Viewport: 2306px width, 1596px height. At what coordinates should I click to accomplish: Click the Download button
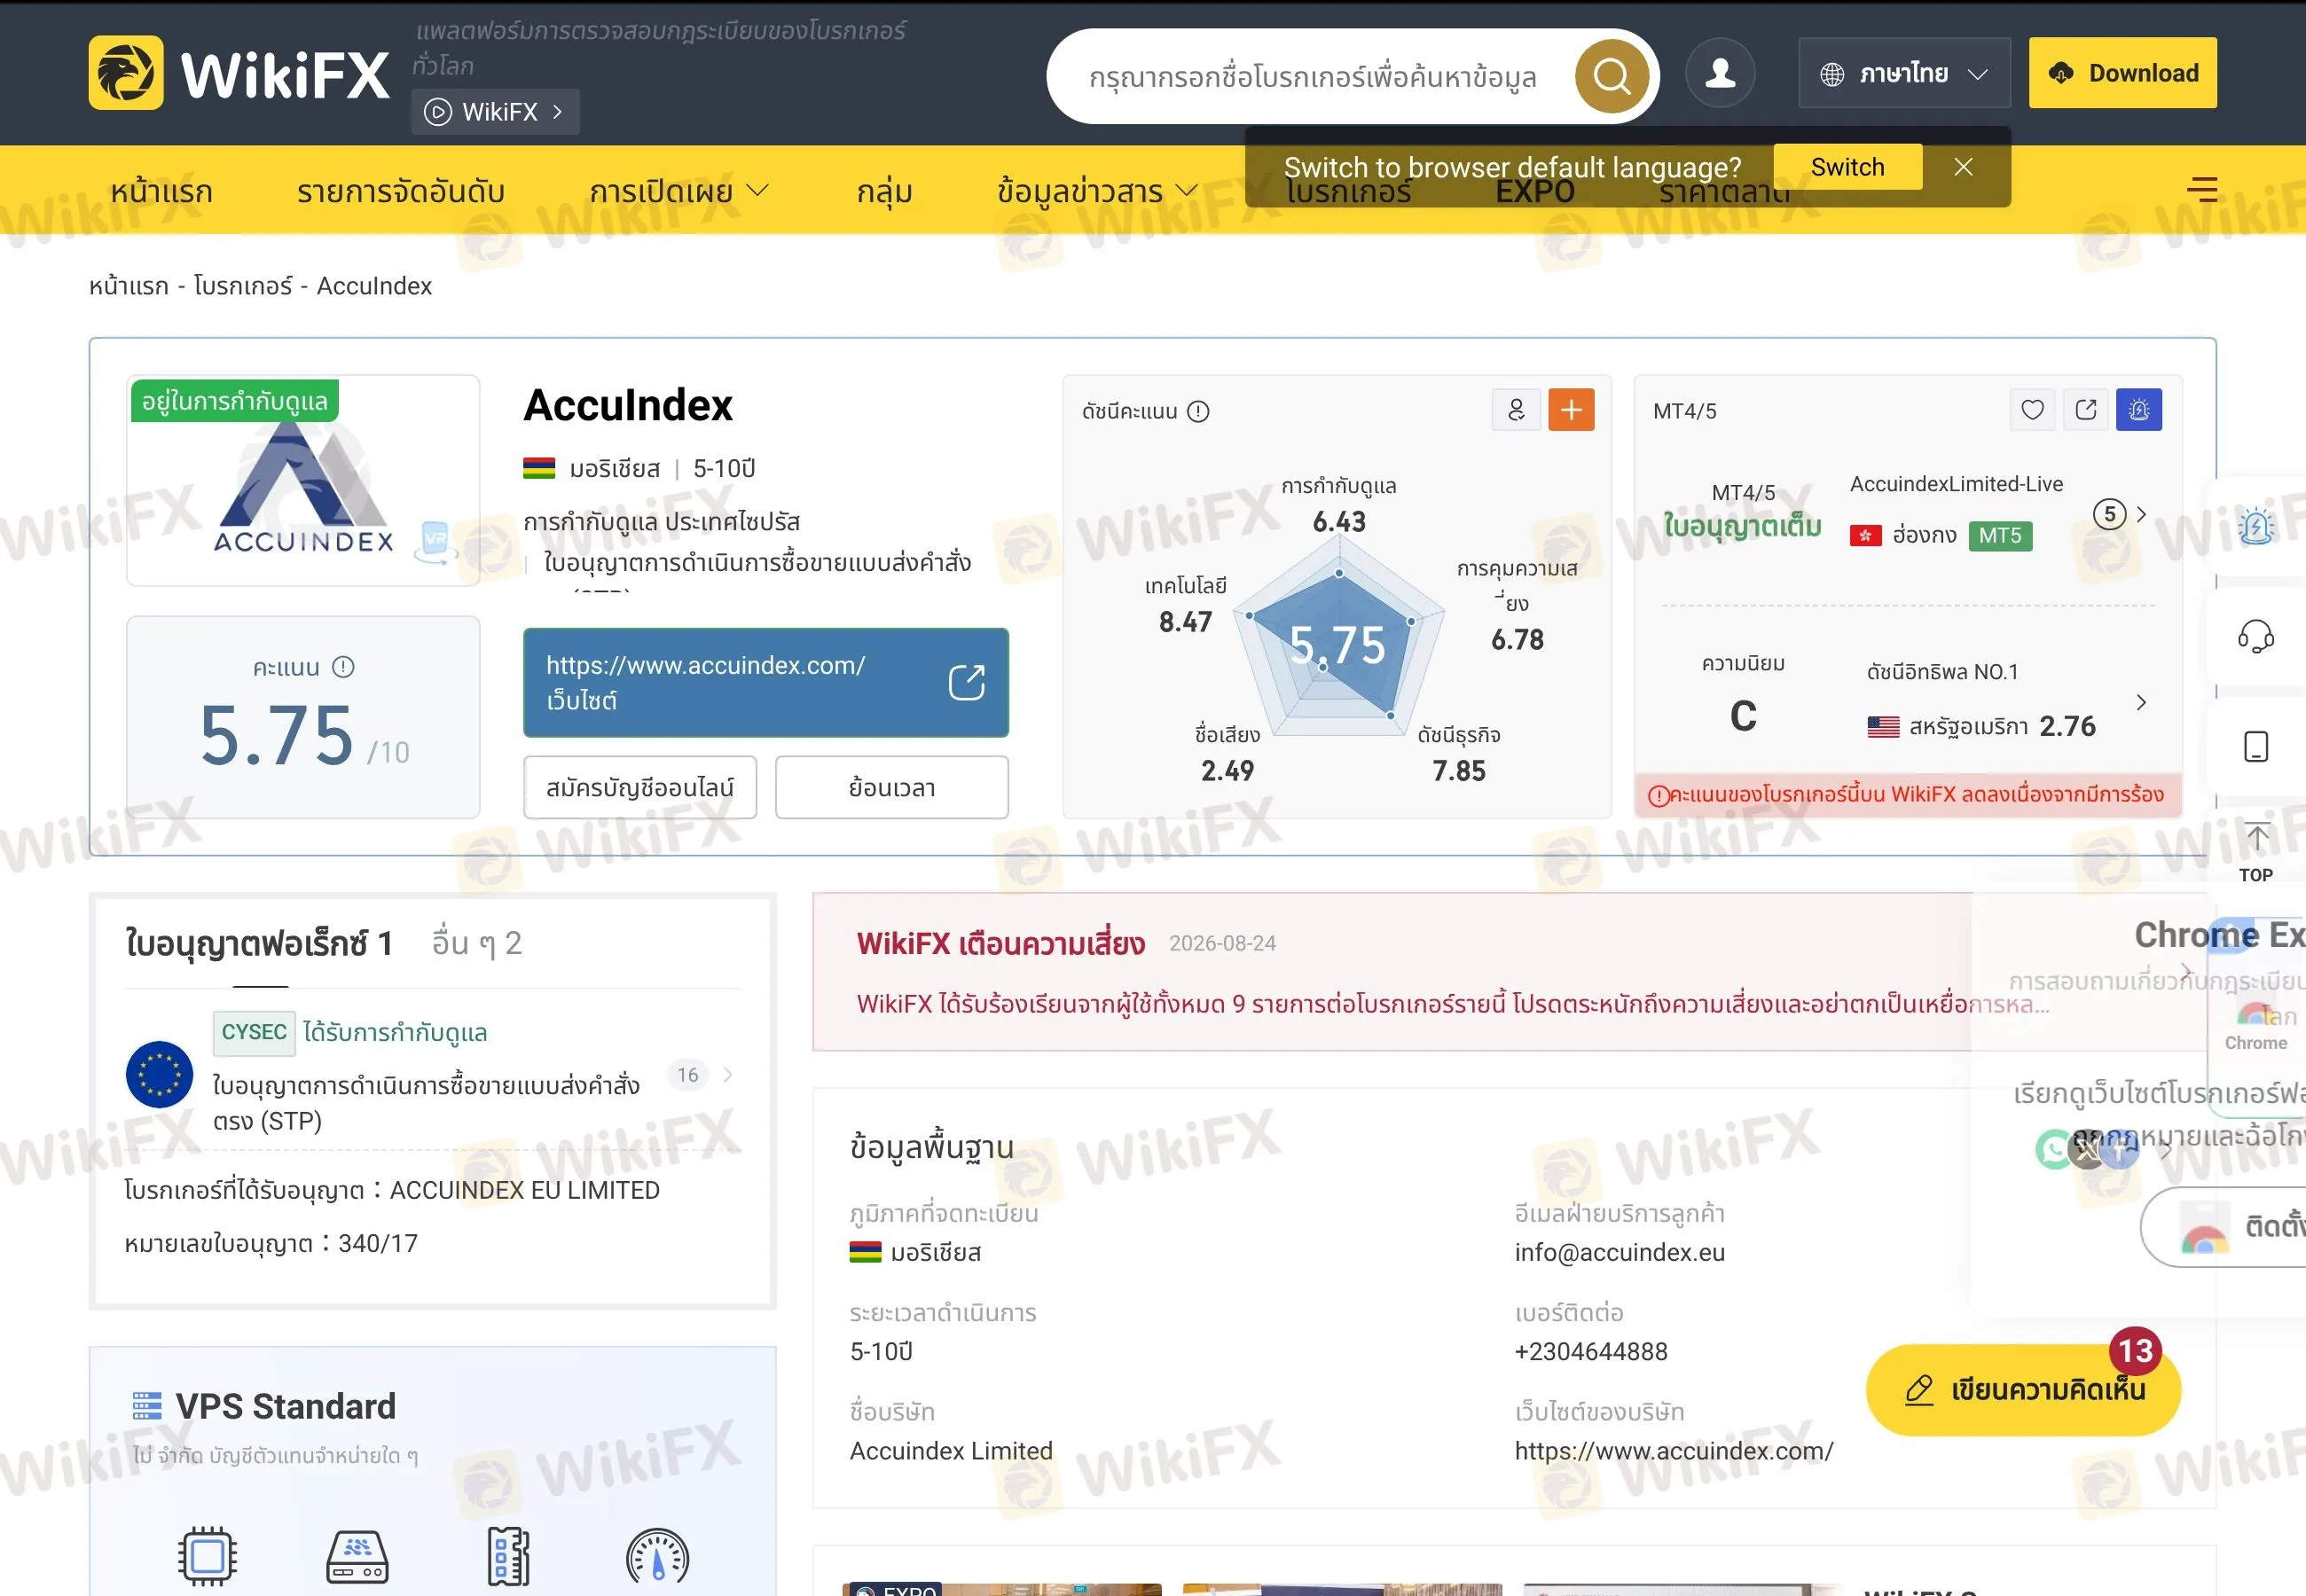(2122, 73)
